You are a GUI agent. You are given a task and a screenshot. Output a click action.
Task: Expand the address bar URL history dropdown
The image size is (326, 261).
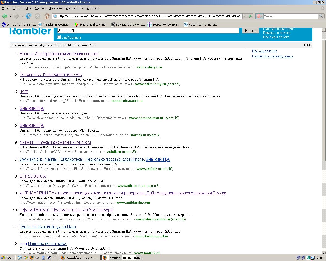(245, 16)
